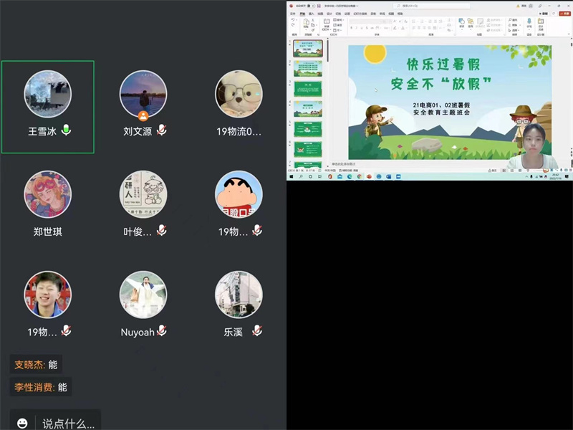The width and height of the screenshot is (573, 430).
Task: Click the muted mic icon beside Nuyoah
Action: tap(163, 330)
